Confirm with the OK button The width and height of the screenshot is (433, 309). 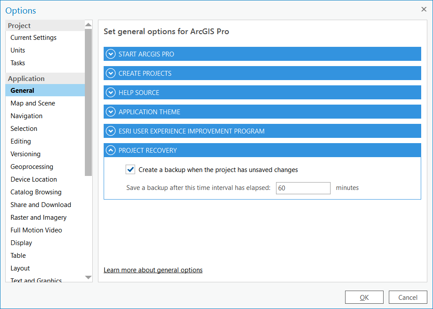pos(364,297)
